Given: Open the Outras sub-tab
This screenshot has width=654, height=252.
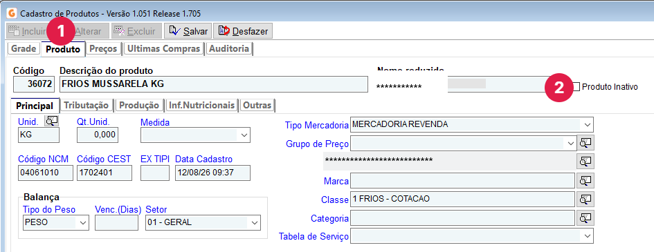Looking at the screenshot, I should (257, 105).
